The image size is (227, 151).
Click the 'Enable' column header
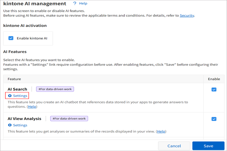pos(214,79)
